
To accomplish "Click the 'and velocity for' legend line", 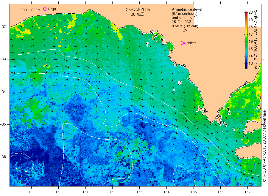I will pyautogui.click(x=185, y=18).
